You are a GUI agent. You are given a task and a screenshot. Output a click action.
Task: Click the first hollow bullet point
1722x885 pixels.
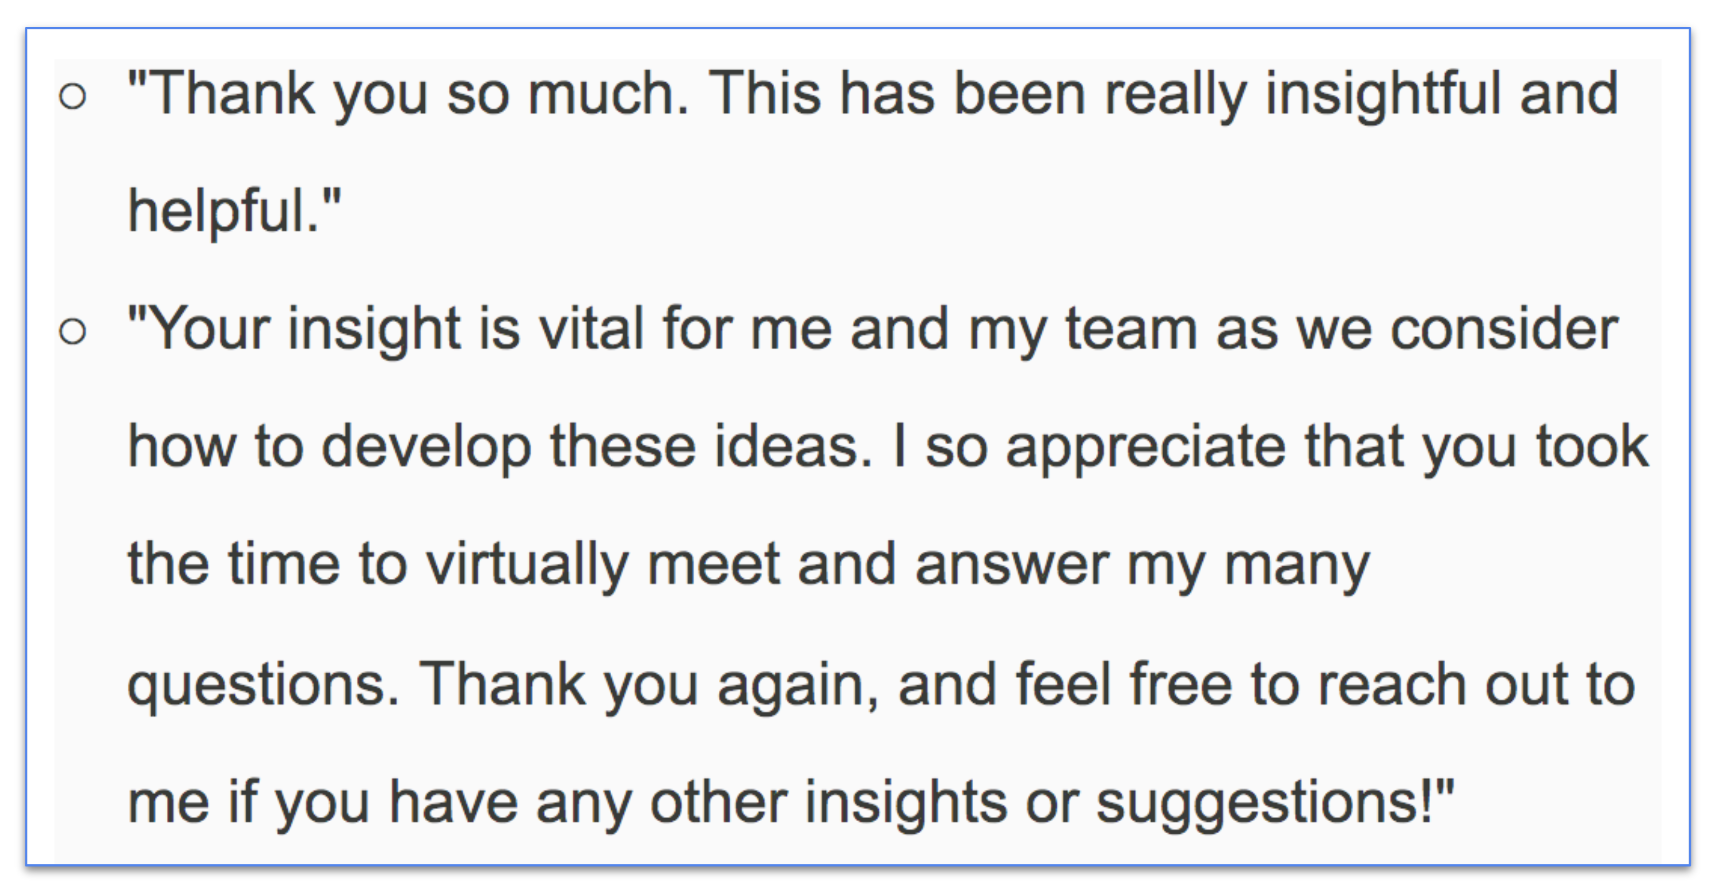72,96
